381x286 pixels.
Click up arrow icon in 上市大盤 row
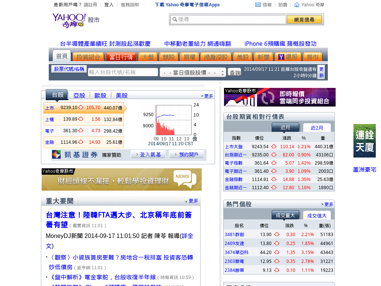(274, 146)
